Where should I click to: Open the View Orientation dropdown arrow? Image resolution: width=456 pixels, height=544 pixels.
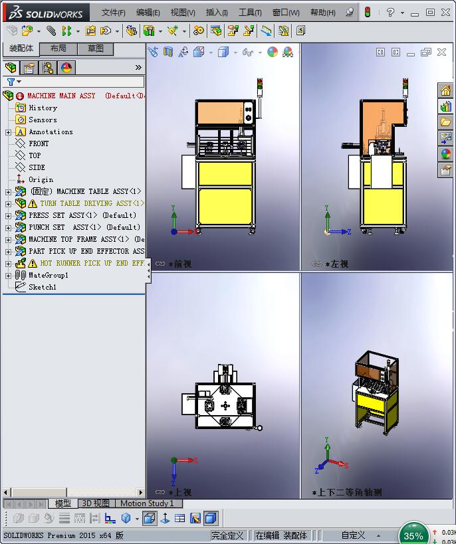211,52
